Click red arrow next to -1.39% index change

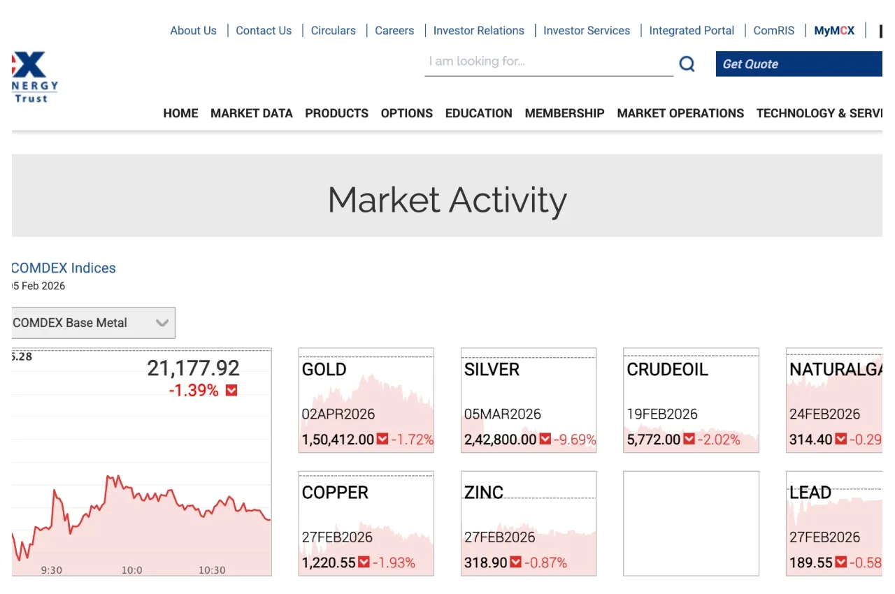231,391
